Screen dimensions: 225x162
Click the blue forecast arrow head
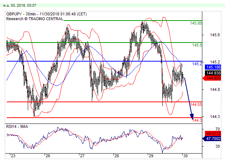(192, 117)
